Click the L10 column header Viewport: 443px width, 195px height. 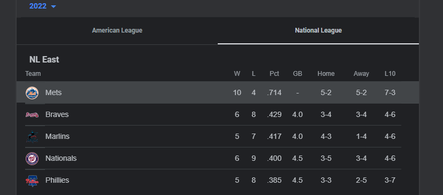pyautogui.click(x=390, y=74)
